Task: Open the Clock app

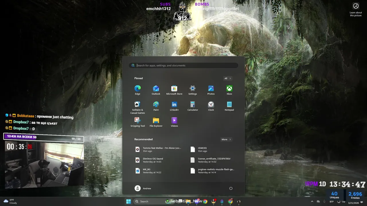Action: coord(211,106)
